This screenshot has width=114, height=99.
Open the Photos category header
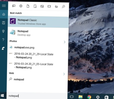[13, 41]
